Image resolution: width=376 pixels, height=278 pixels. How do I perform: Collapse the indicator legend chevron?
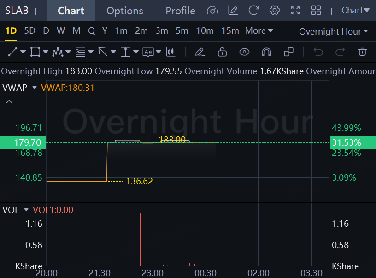(9, 101)
